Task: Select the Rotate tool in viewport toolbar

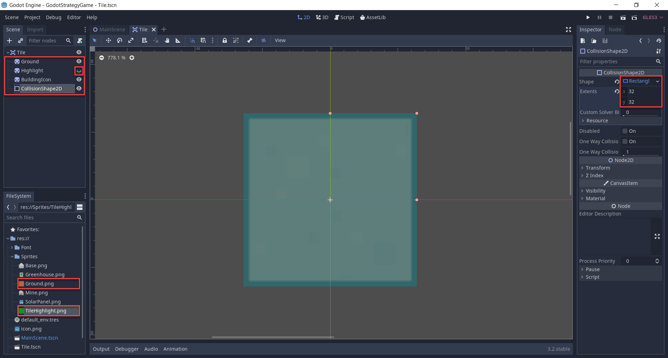Action: (120, 41)
